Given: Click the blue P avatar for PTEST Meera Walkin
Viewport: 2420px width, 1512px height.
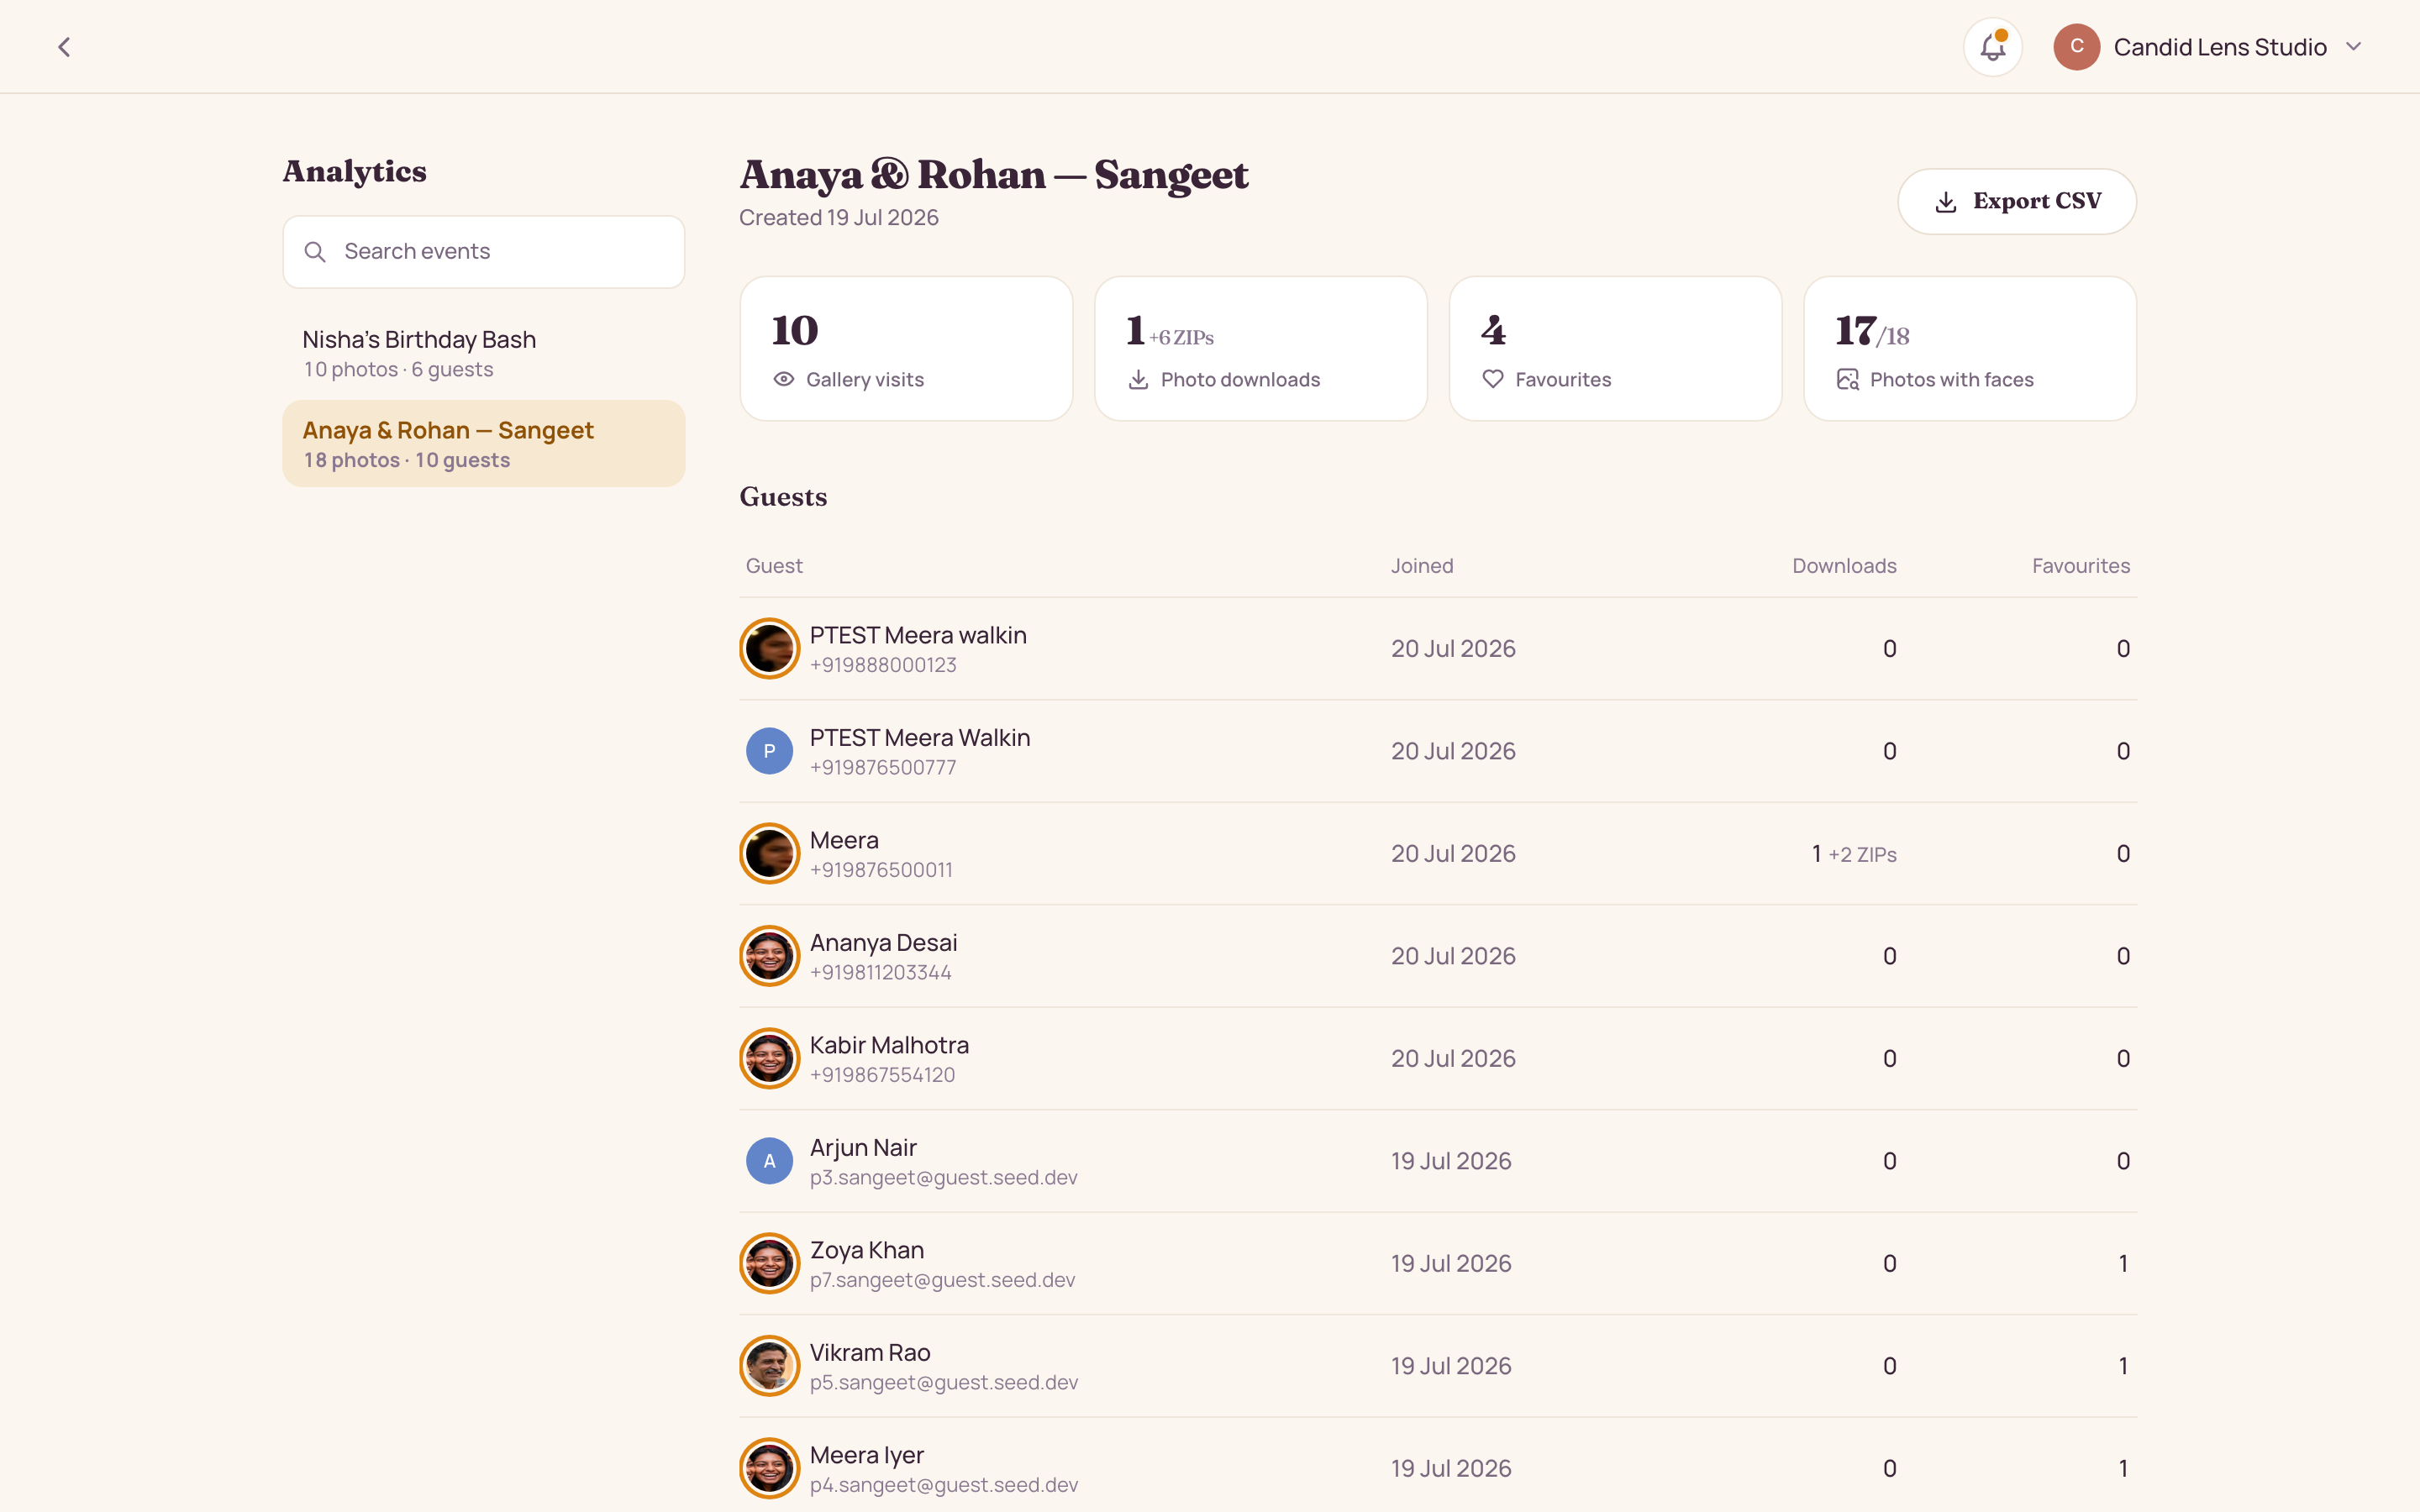Looking at the screenshot, I should pos(769,751).
